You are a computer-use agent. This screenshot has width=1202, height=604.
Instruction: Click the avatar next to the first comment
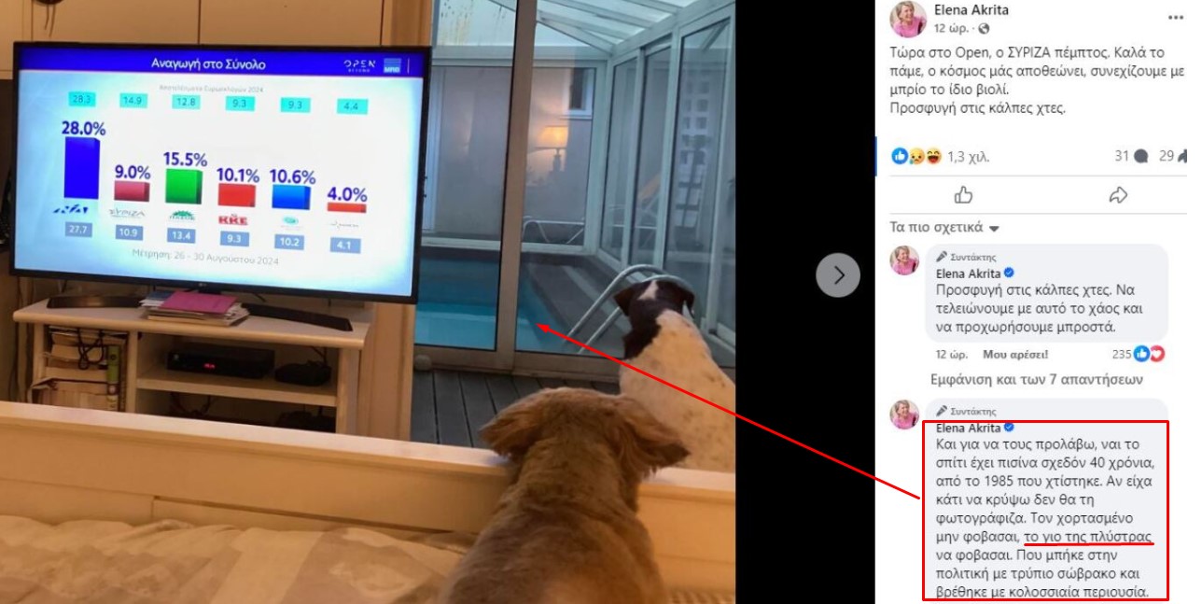[x=903, y=260]
